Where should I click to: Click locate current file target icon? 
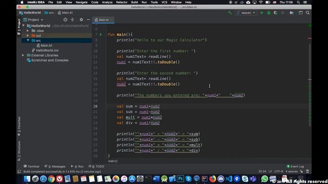tap(65, 19)
